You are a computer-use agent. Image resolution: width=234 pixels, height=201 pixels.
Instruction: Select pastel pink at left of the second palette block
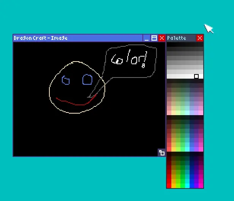click(169, 113)
